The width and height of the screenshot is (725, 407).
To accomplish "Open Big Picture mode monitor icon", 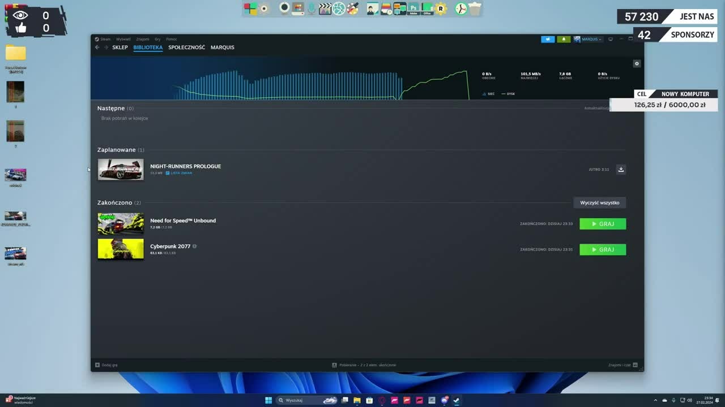I will pyautogui.click(x=611, y=39).
